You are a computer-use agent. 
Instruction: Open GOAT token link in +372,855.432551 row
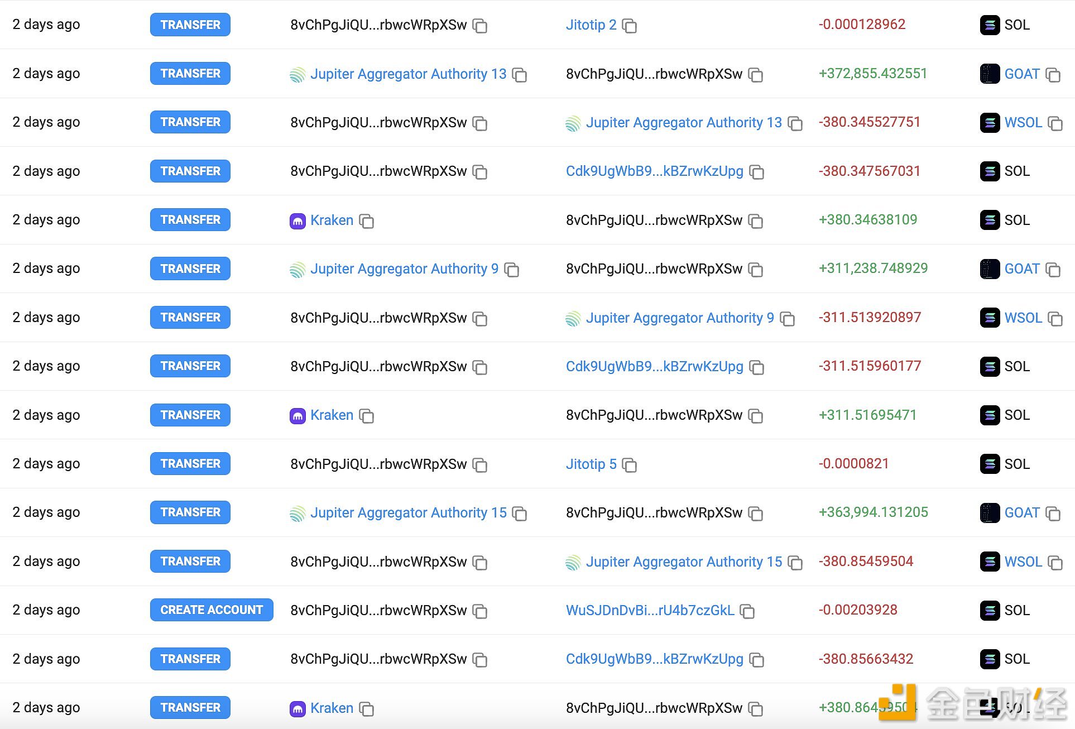pos(1022,74)
